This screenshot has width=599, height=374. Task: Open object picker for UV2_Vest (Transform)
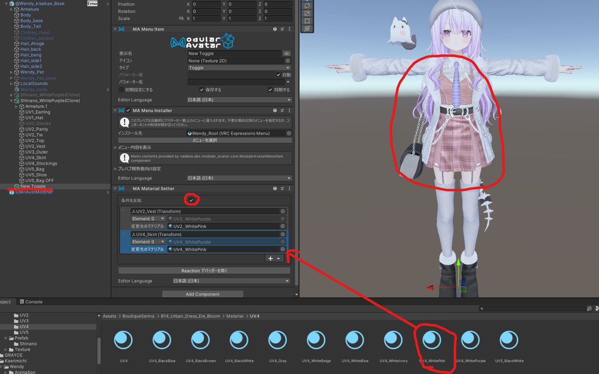pyautogui.click(x=283, y=211)
